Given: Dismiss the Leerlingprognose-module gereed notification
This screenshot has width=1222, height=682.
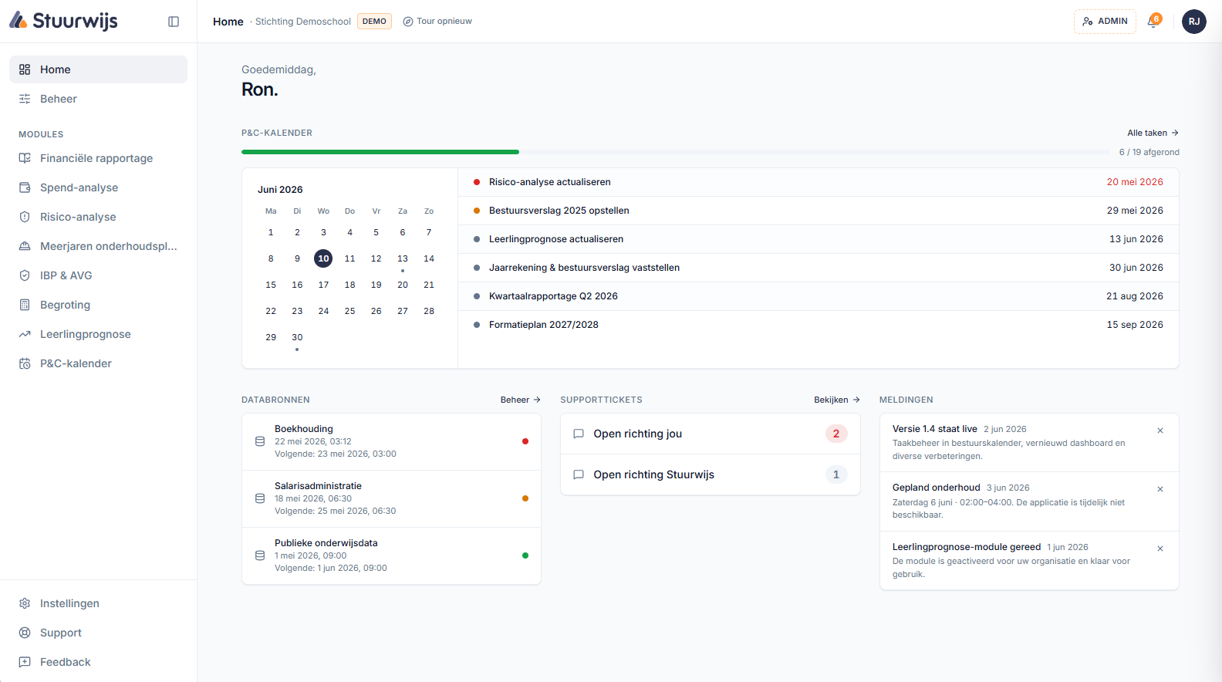Looking at the screenshot, I should point(1160,549).
